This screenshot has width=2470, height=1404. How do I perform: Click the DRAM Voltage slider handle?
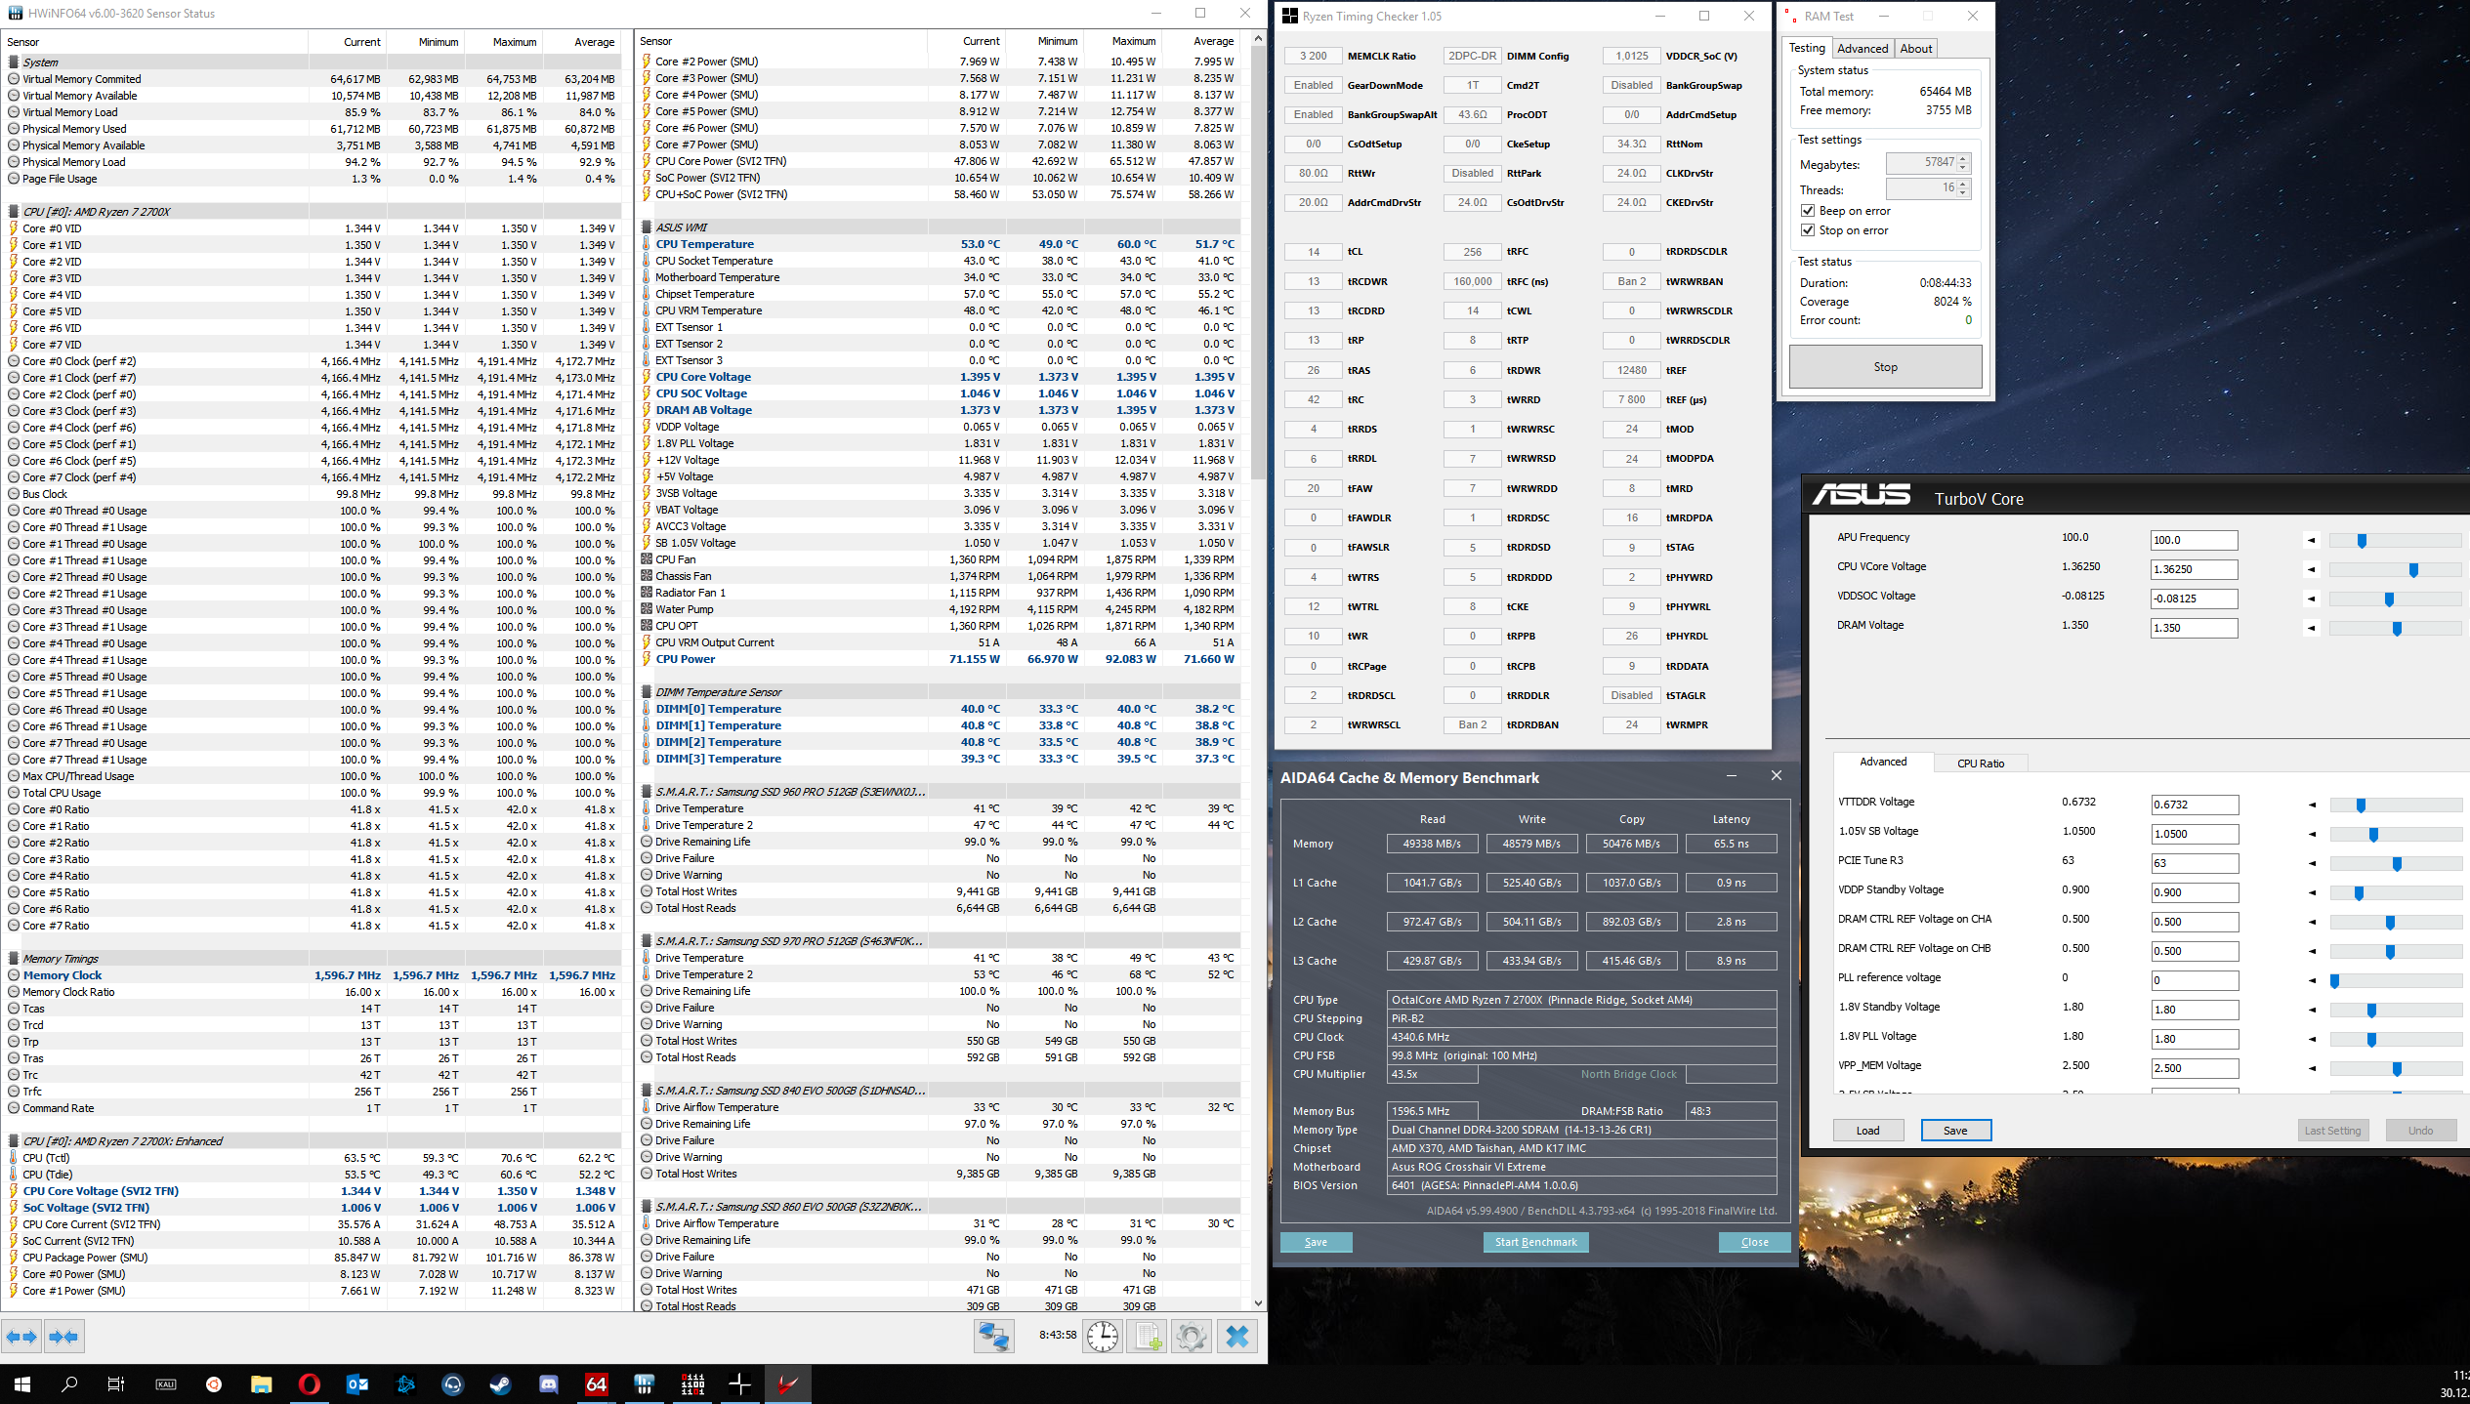coord(2397,629)
